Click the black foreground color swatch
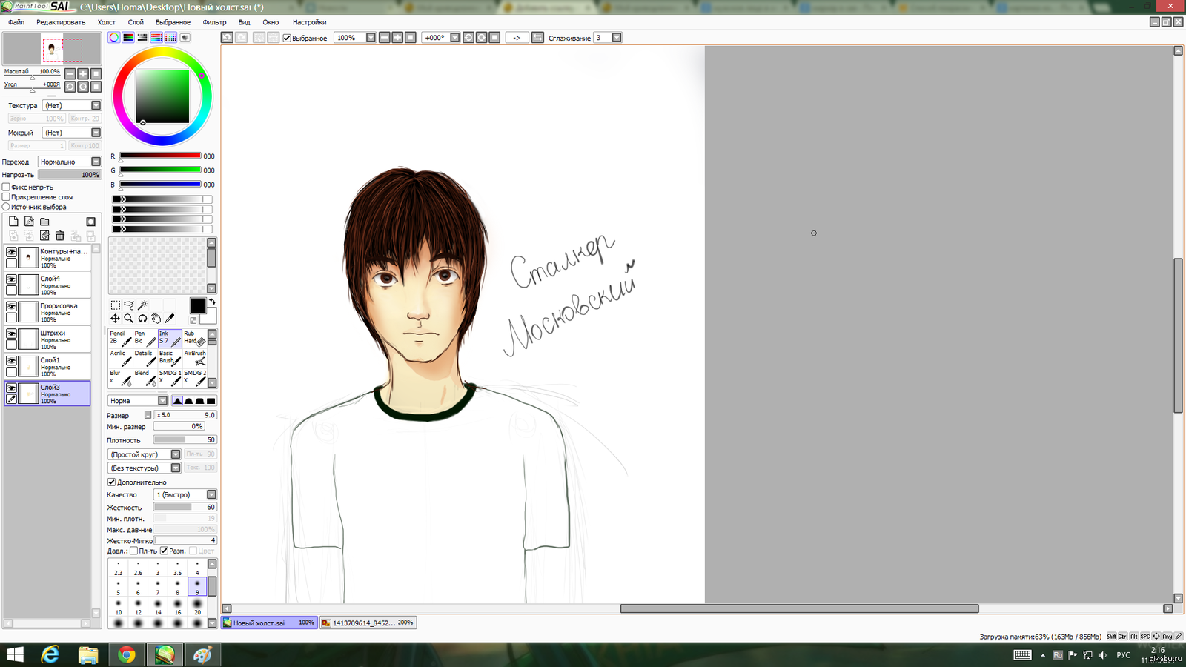 click(197, 305)
